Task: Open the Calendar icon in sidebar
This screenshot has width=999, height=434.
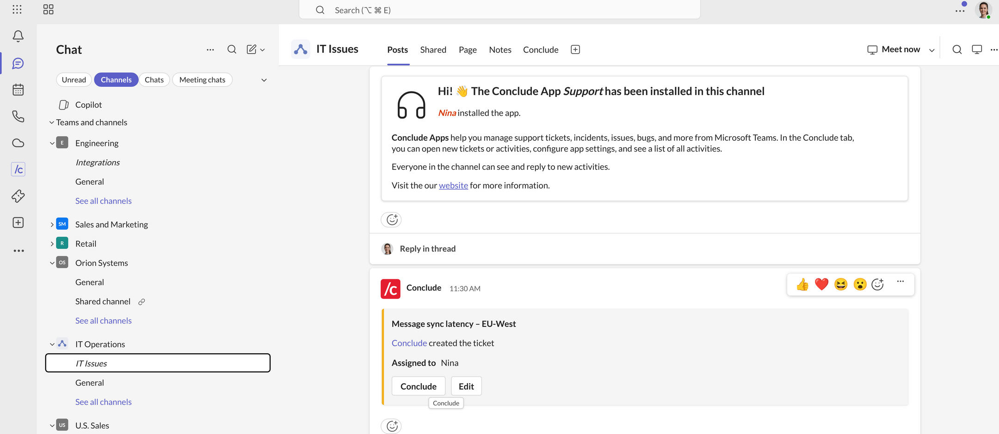Action: (18, 90)
